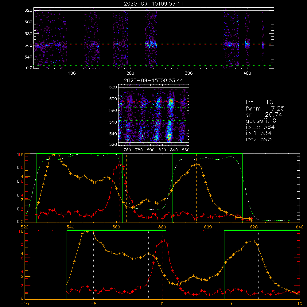Click x-axis label 640 of profile plot

(300, 227)
